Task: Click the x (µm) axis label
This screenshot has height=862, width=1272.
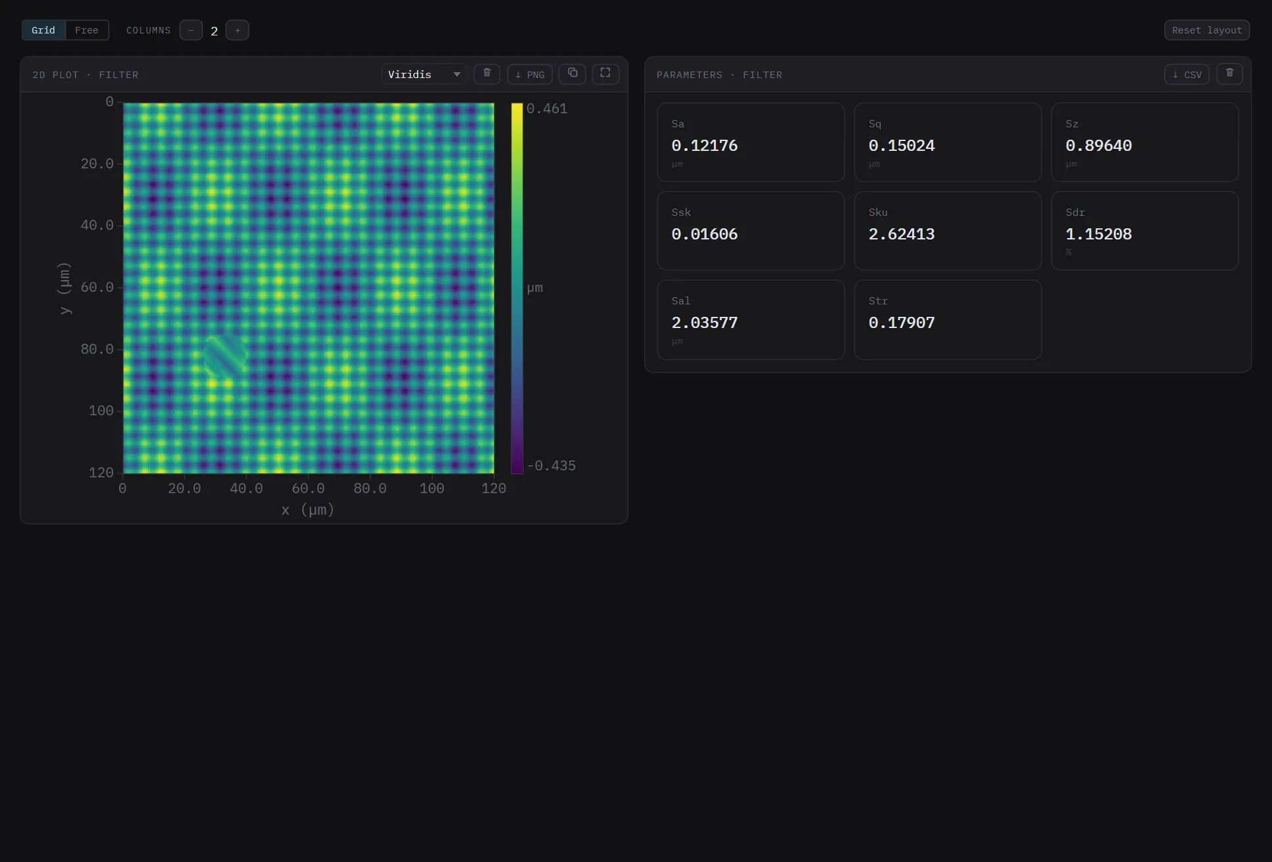Action: pos(308,510)
